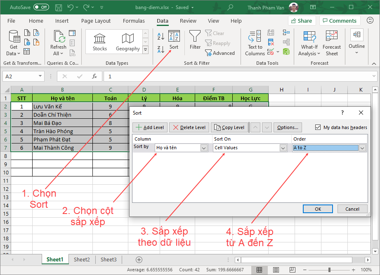Screen dimensions: 380x275
Task: Switch to the Page Layout tab
Action: click(96, 21)
